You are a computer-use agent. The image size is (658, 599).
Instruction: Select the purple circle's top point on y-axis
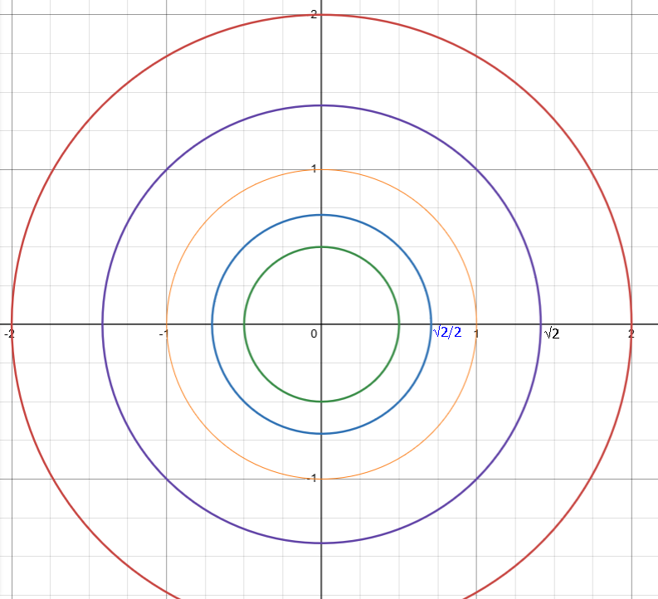[x=321, y=105]
